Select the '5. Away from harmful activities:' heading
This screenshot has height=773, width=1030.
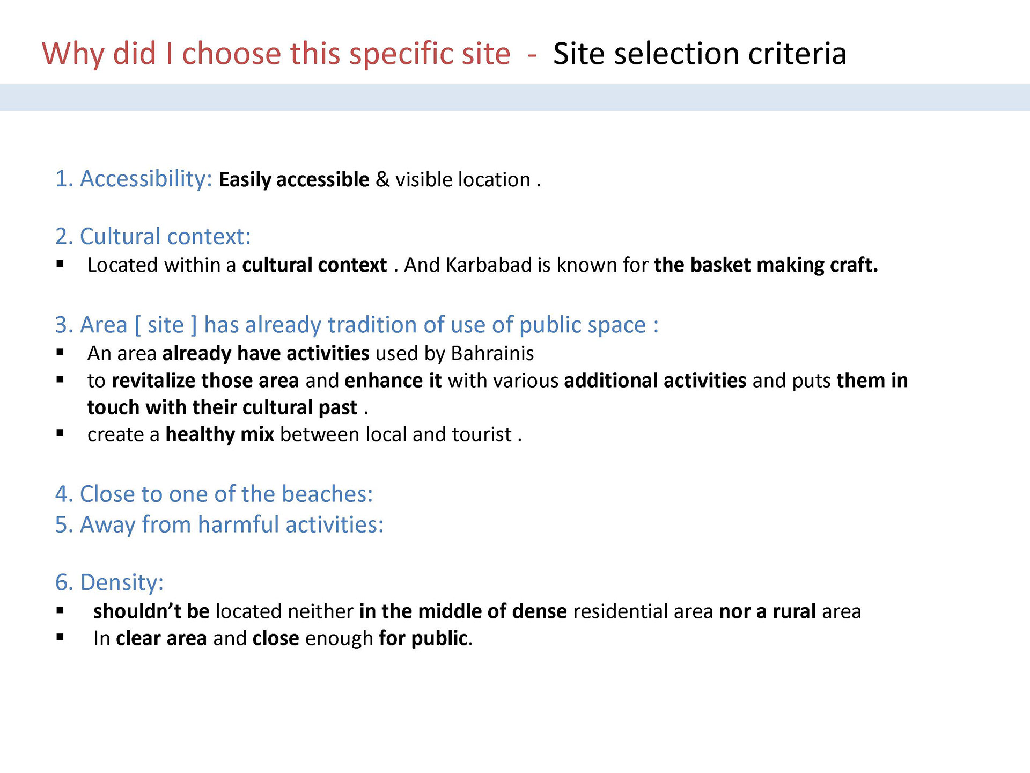click(219, 524)
